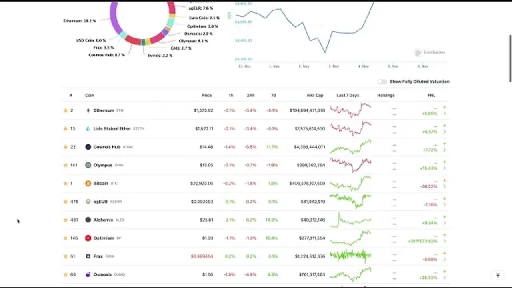Click the Optimism PNL +3171073.82% value
This screenshot has height=288, width=512.
tap(422, 242)
